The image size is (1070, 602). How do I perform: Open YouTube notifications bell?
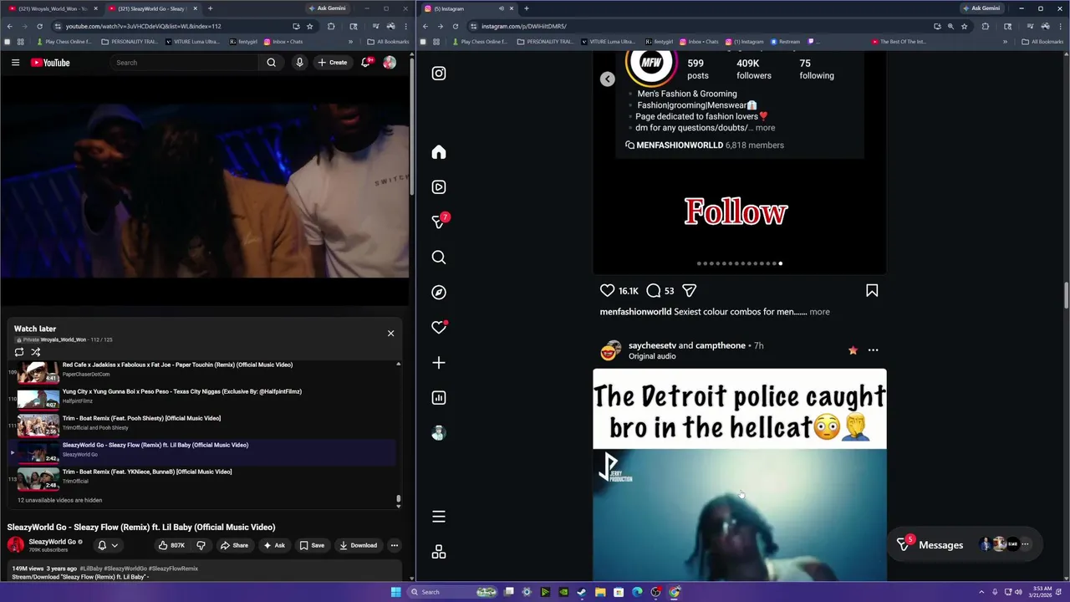pyautogui.click(x=366, y=63)
